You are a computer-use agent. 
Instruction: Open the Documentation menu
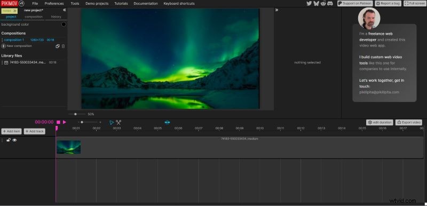tap(146, 4)
